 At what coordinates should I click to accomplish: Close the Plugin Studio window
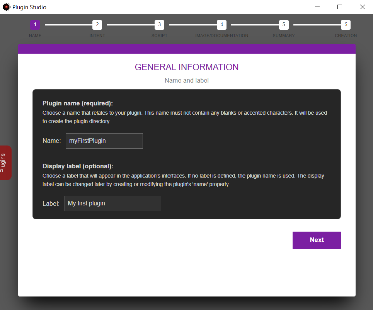pyautogui.click(x=362, y=7)
